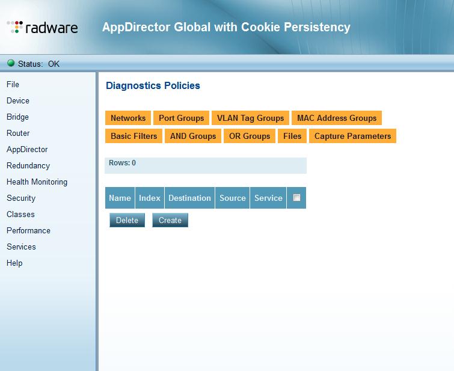The height and width of the screenshot is (371, 454).
Task: Open the Help menu
Action: [x=14, y=263]
